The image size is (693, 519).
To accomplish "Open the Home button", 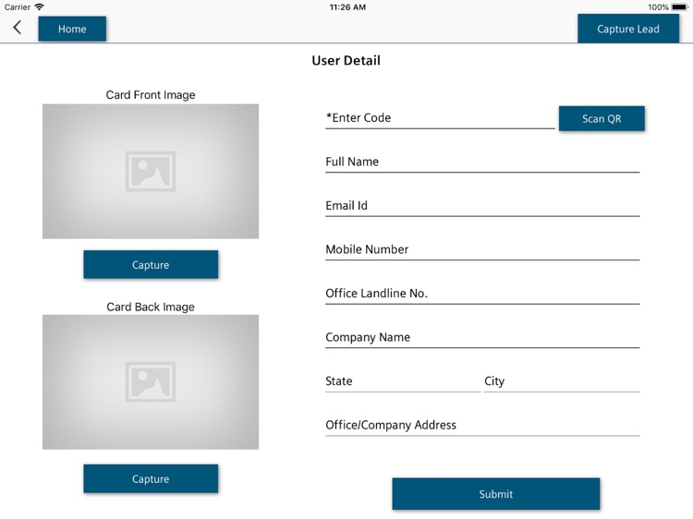I will [x=72, y=29].
